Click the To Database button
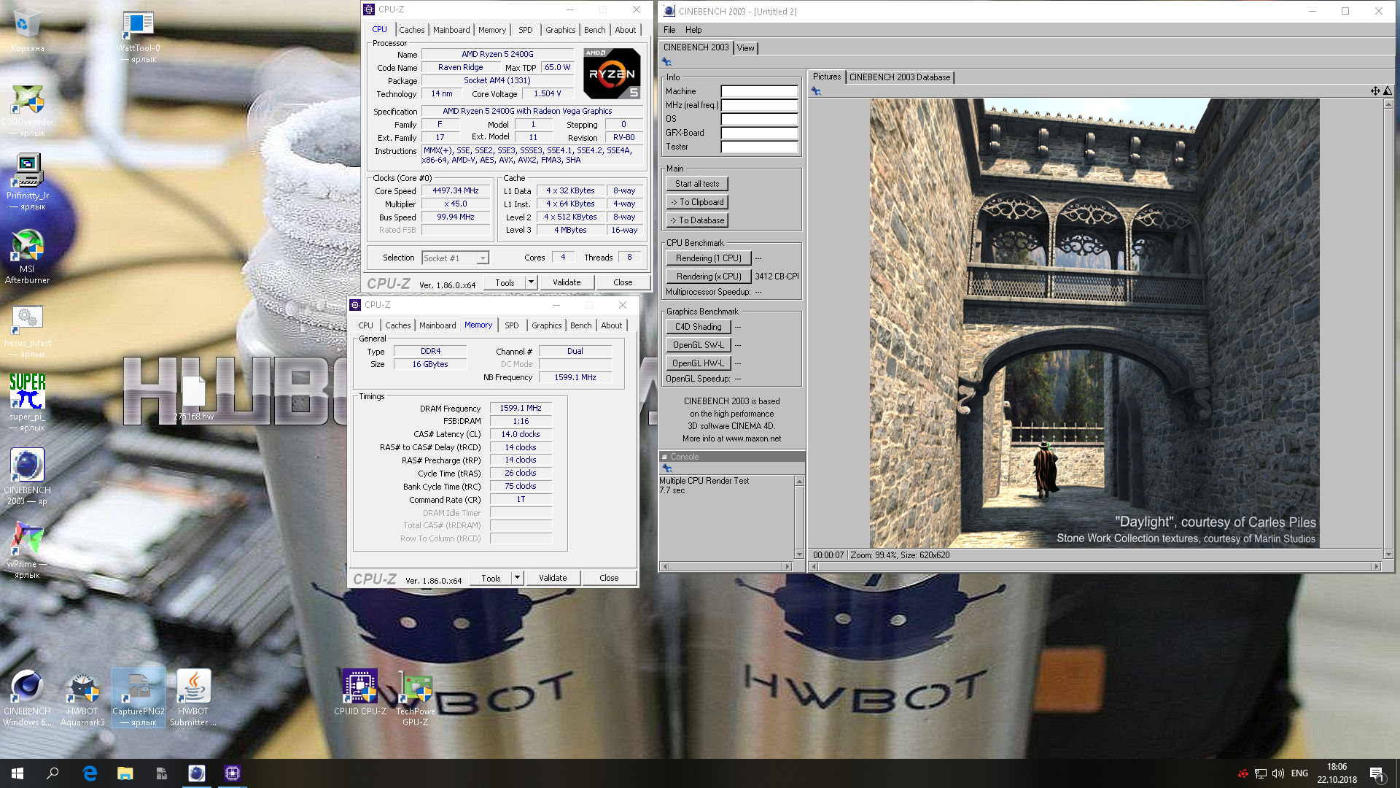The height and width of the screenshot is (788, 1400). [x=697, y=220]
